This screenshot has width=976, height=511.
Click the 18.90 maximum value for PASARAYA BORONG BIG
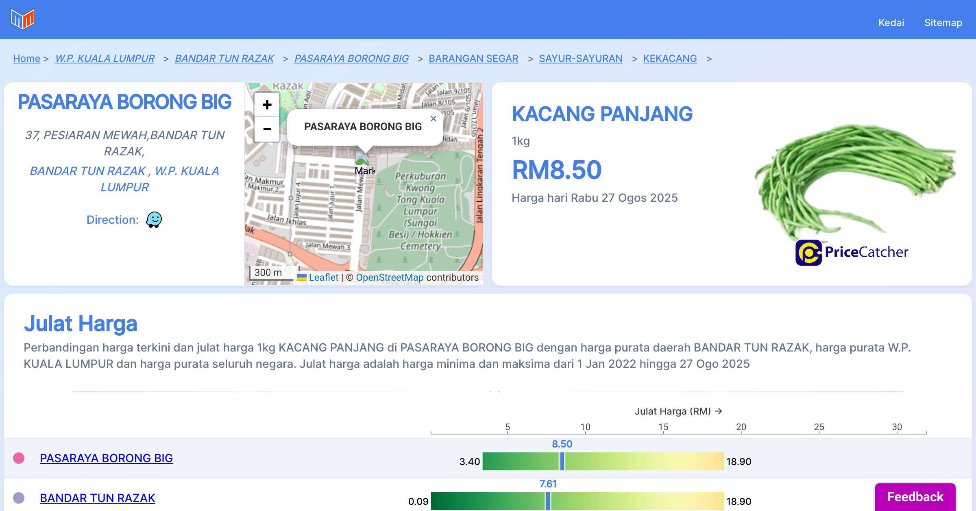[x=739, y=462]
